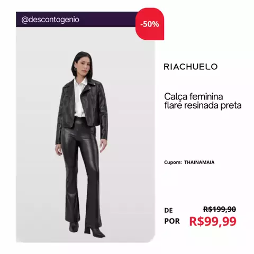The height and width of the screenshot is (254, 254).
Task: Click the jacket's silver lapel button
Action: (x=90, y=88)
